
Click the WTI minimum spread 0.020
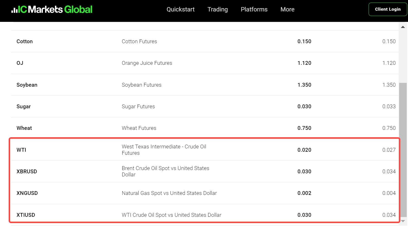coord(304,150)
